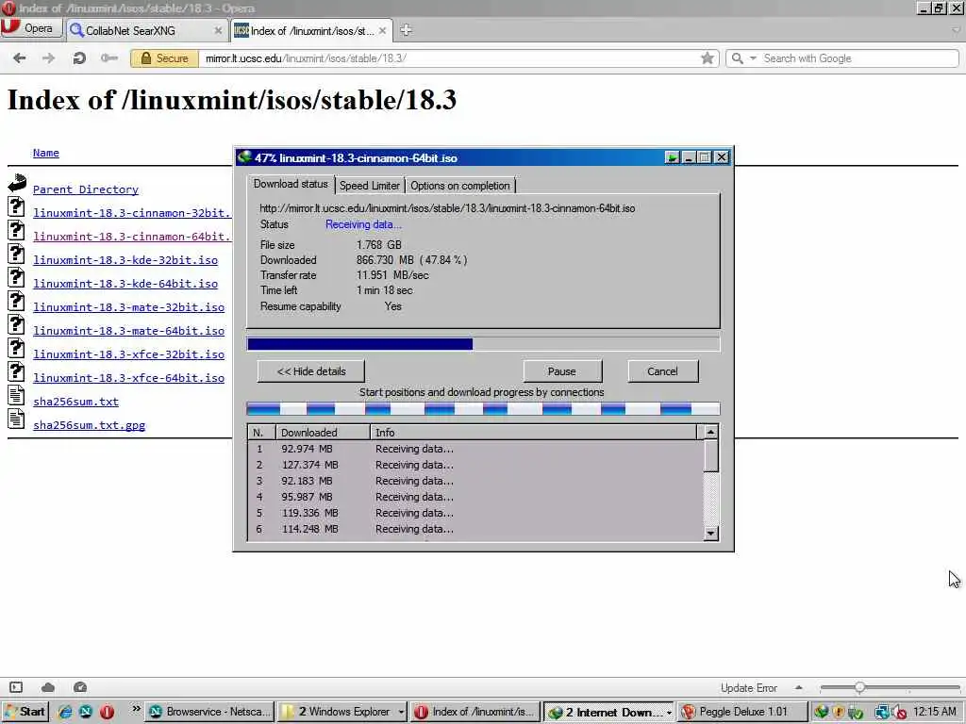The height and width of the screenshot is (724, 966).
Task: Click the password wand key icon
Action: point(109,58)
